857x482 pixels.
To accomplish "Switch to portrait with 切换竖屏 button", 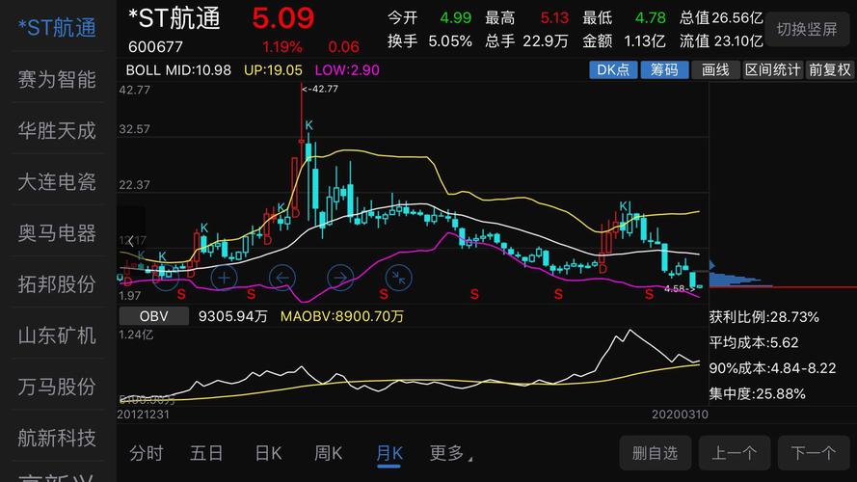I will (807, 29).
